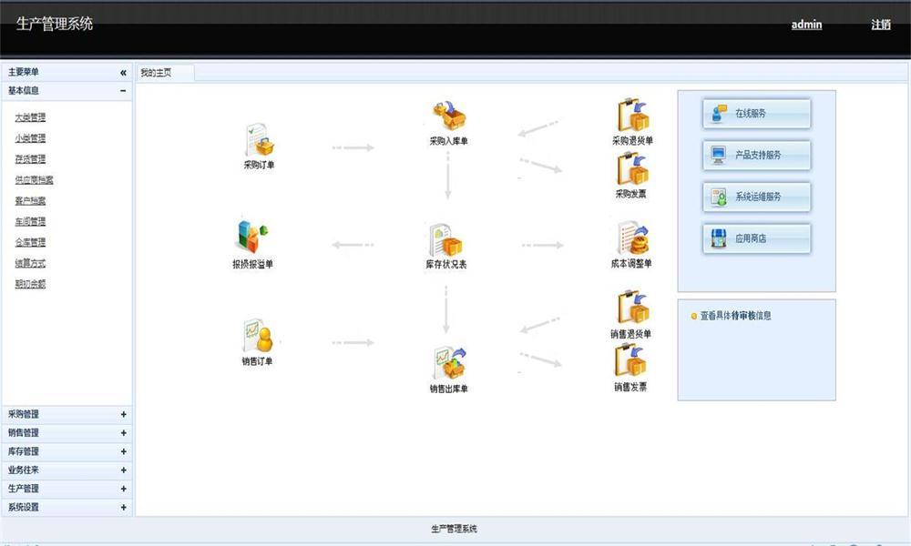Open the 报损报溢单 icon

point(253,237)
